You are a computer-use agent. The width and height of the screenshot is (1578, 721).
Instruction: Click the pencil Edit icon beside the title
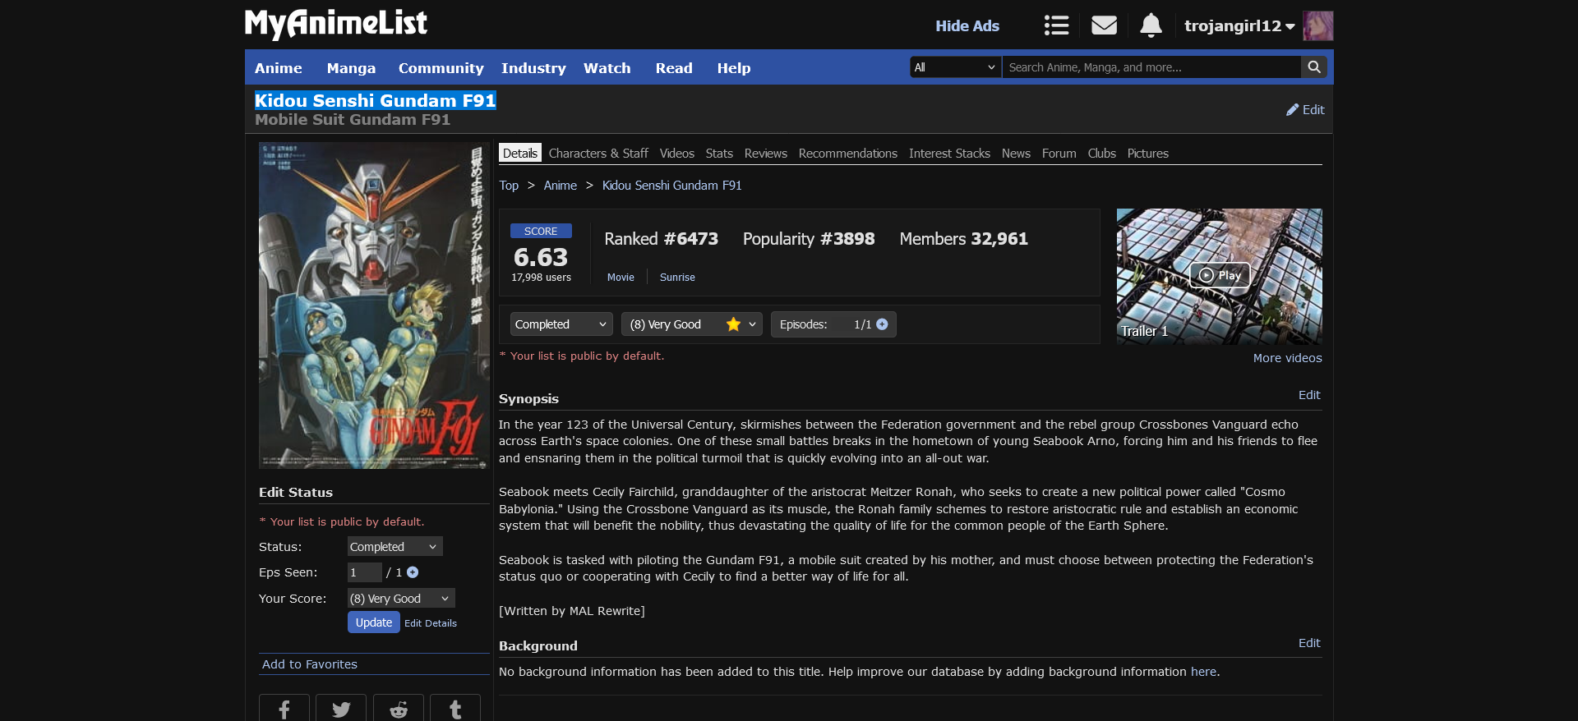click(1305, 110)
